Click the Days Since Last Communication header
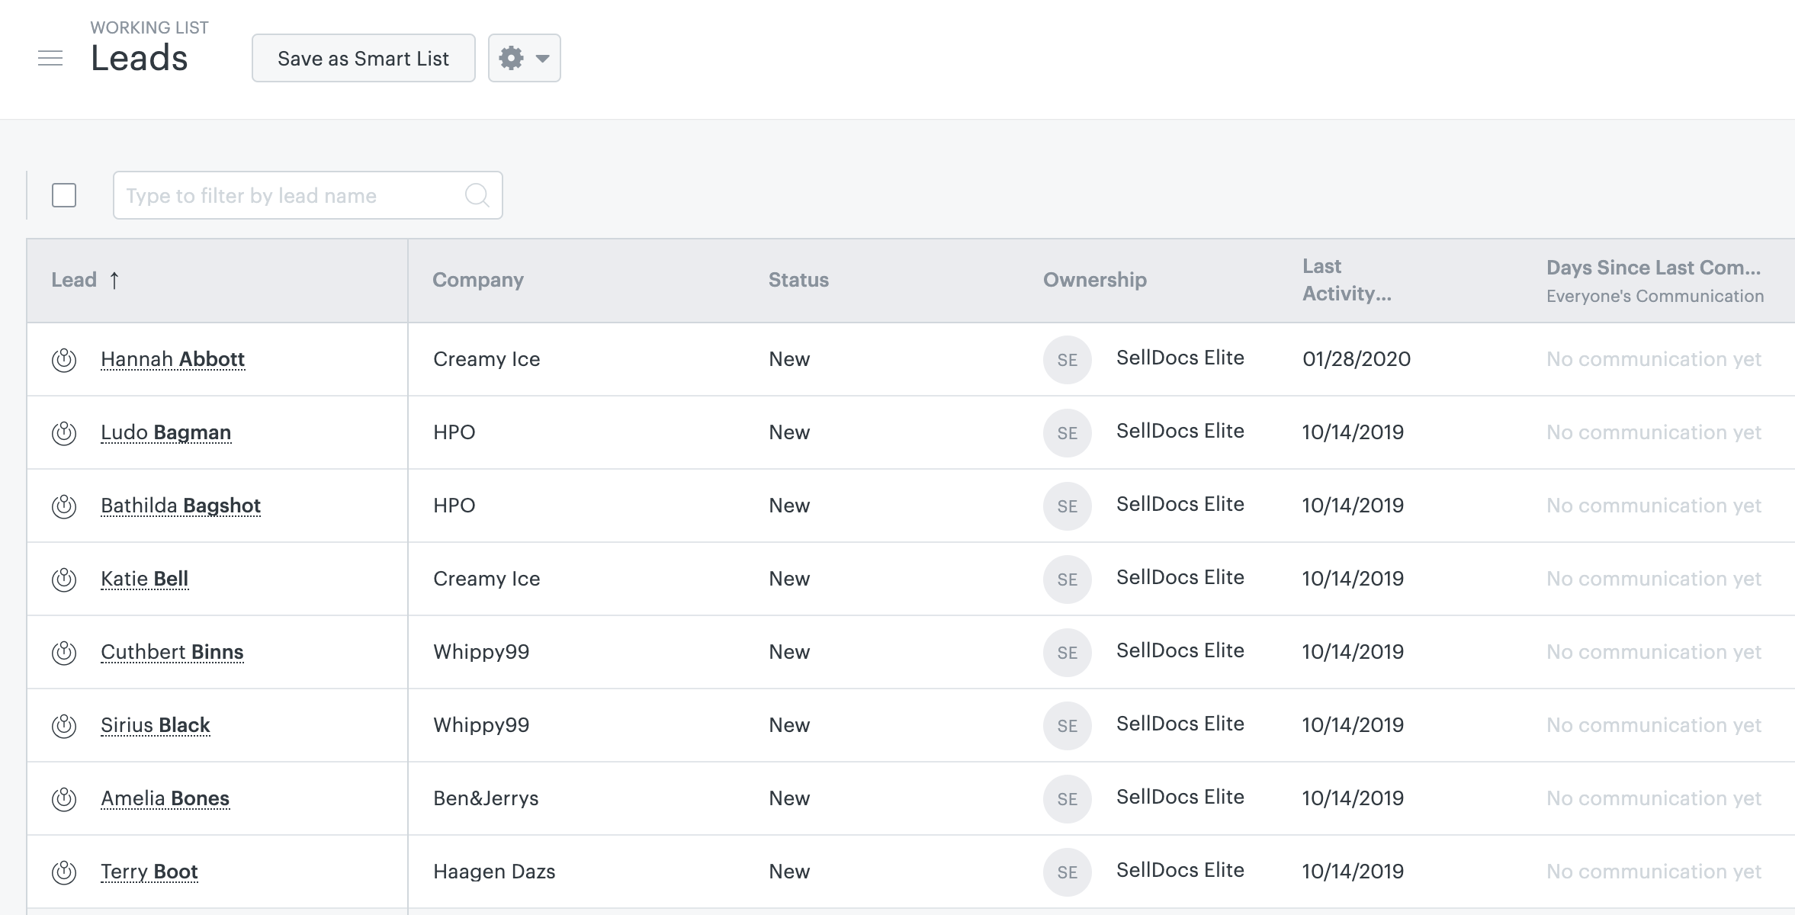Viewport: 1795px width, 915px height. point(1653,268)
